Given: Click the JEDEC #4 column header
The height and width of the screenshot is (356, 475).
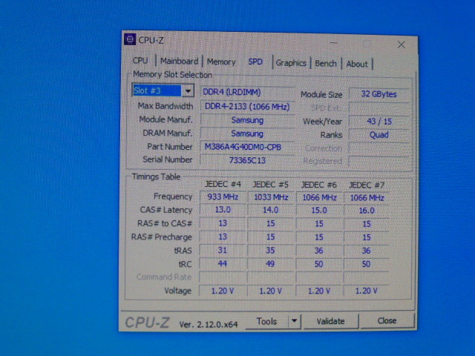Looking at the screenshot, I should [x=223, y=184].
